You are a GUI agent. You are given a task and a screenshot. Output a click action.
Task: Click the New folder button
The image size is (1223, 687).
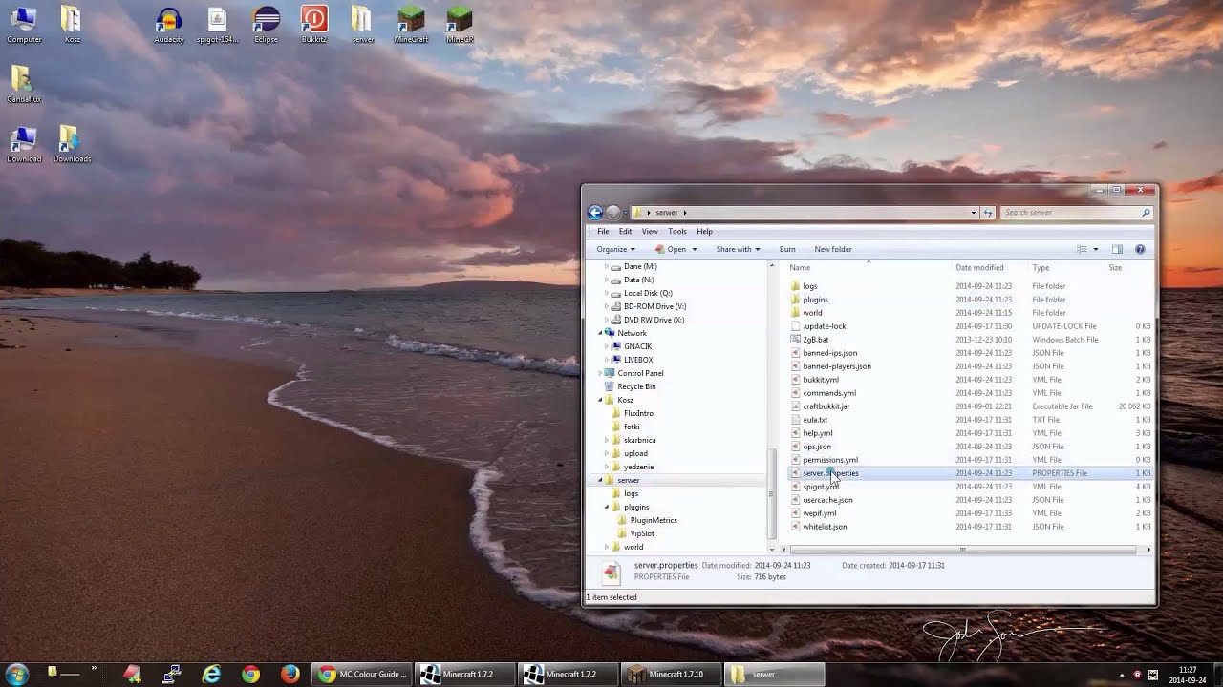tap(833, 249)
